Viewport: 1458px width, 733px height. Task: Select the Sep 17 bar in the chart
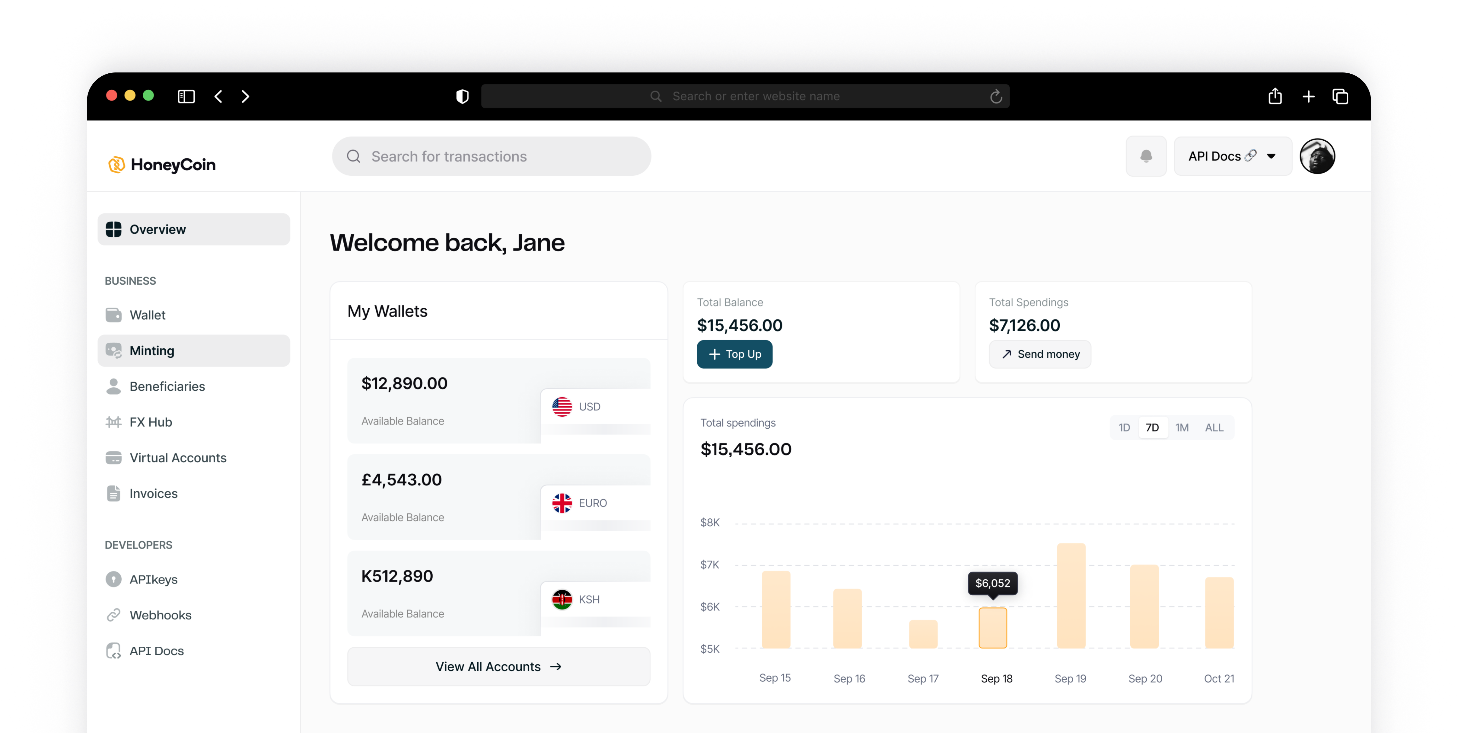pyautogui.click(x=923, y=634)
